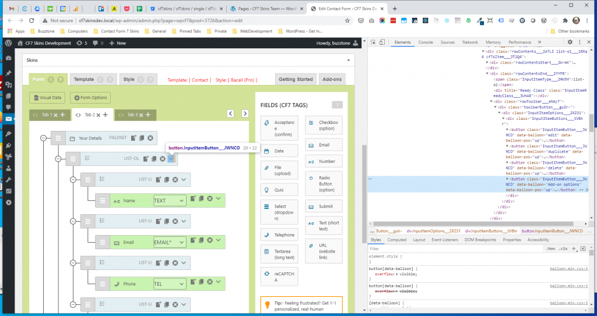597x316 pixels.
Task: Click the Visual Data button
Action: (47, 98)
